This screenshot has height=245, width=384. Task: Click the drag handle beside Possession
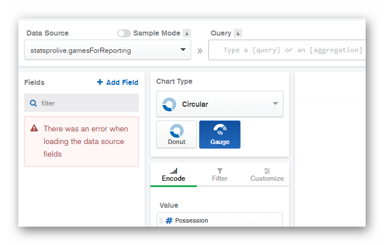point(161,220)
